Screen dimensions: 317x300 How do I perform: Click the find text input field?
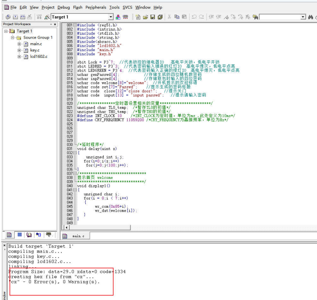(280, 17)
